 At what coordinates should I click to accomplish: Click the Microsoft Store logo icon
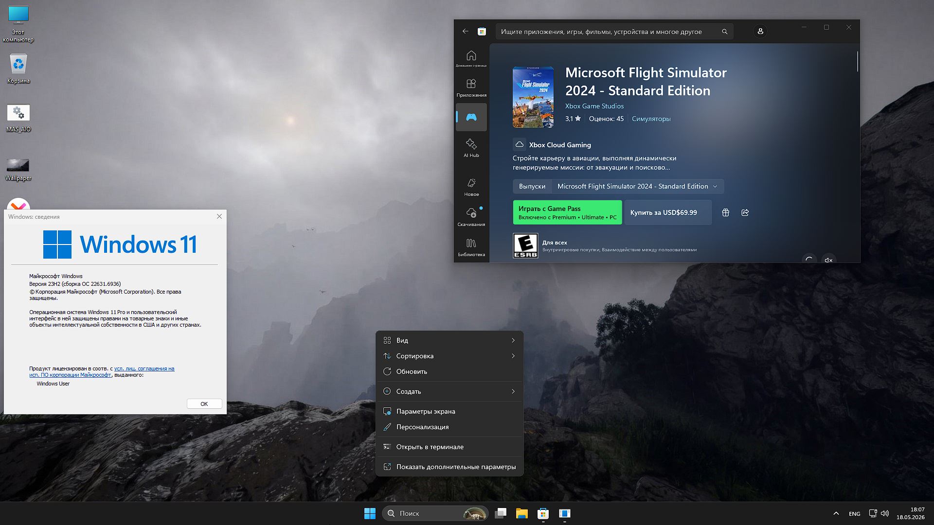pos(482,31)
